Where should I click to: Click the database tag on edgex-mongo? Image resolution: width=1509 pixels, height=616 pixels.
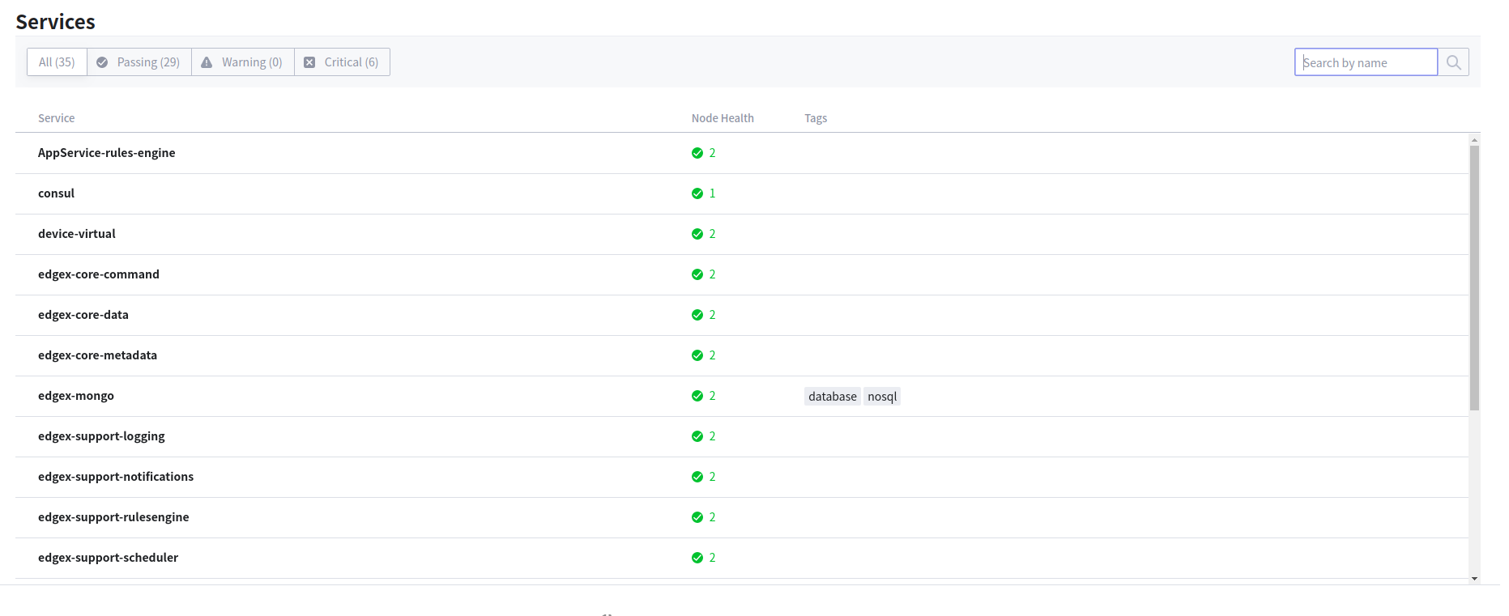[832, 397]
